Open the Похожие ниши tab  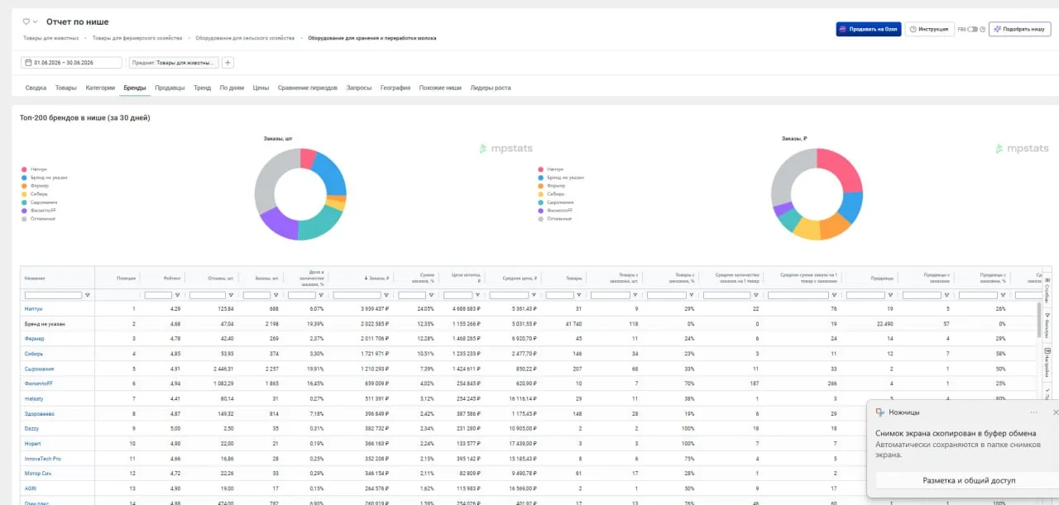coord(440,88)
